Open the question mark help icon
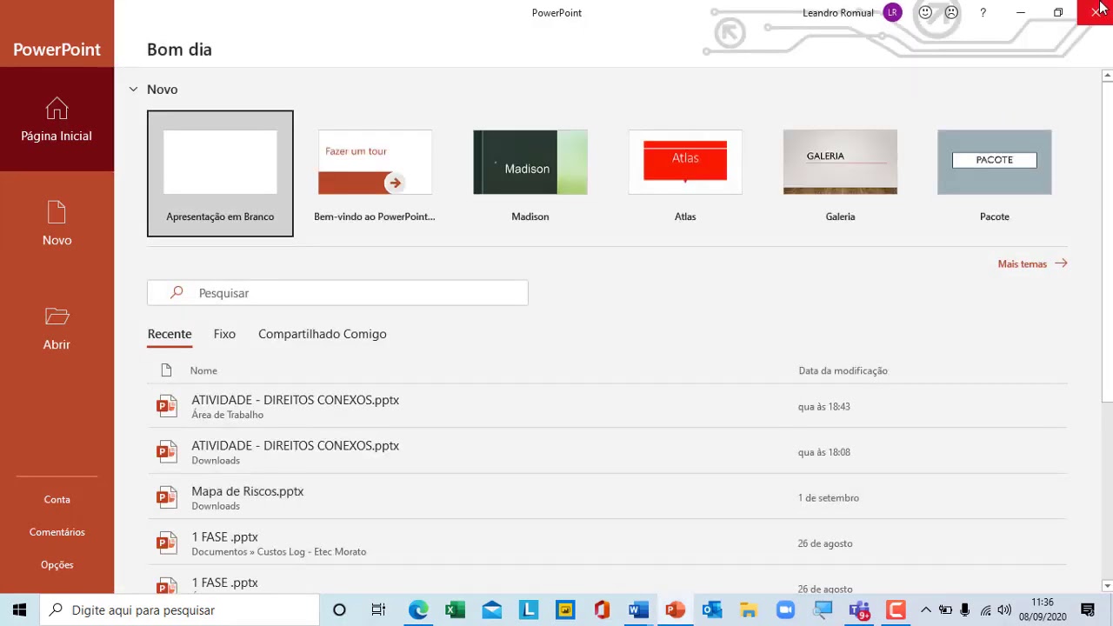 pyautogui.click(x=983, y=12)
